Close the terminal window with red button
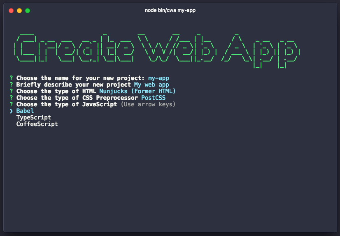Viewport: 340px width, 236px height. [11, 11]
